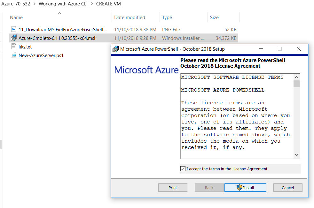
Task: Click the setup icon in the dialog title bar
Action: coord(115,49)
